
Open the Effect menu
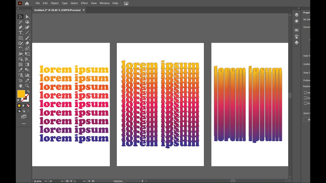click(x=84, y=3)
